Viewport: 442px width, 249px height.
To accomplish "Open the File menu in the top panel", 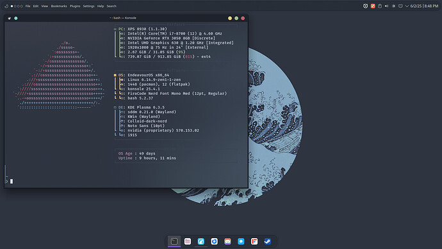I will click(x=28, y=6).
